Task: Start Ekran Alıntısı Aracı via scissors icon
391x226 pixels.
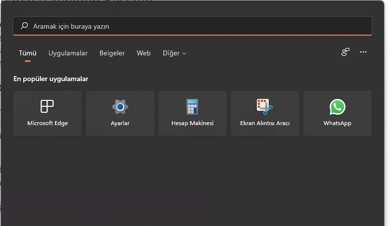Action: 264,106
